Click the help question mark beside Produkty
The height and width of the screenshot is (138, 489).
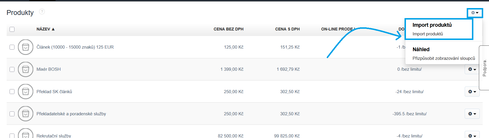pos(42,11)
